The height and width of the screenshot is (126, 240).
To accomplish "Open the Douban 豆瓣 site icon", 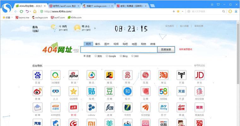I will tap(109, 91).
